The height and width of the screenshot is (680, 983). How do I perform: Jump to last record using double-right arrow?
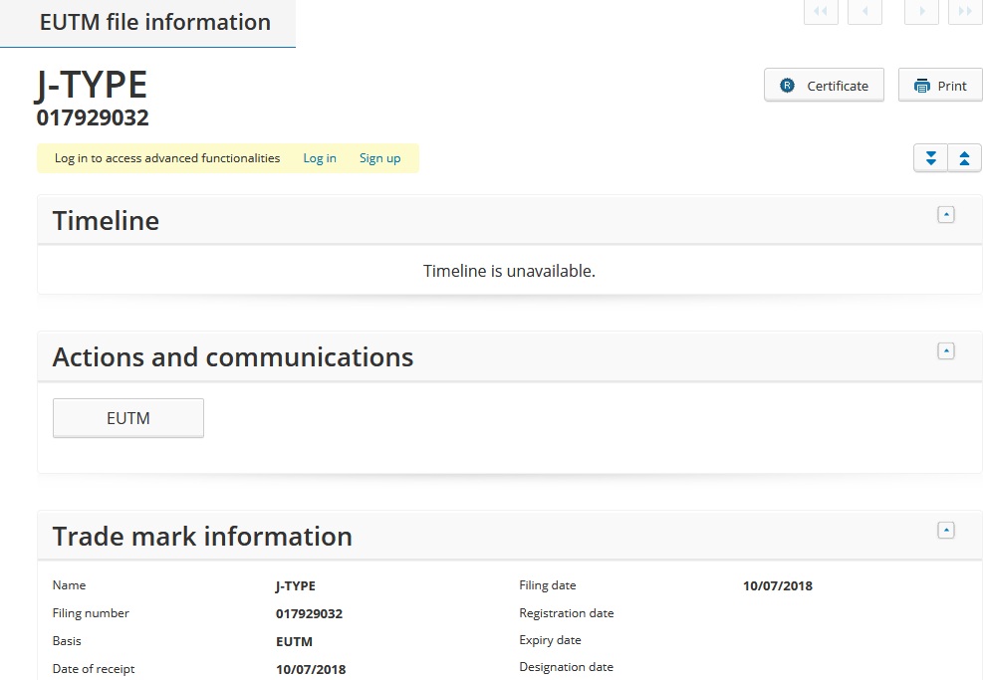point(965,11)
